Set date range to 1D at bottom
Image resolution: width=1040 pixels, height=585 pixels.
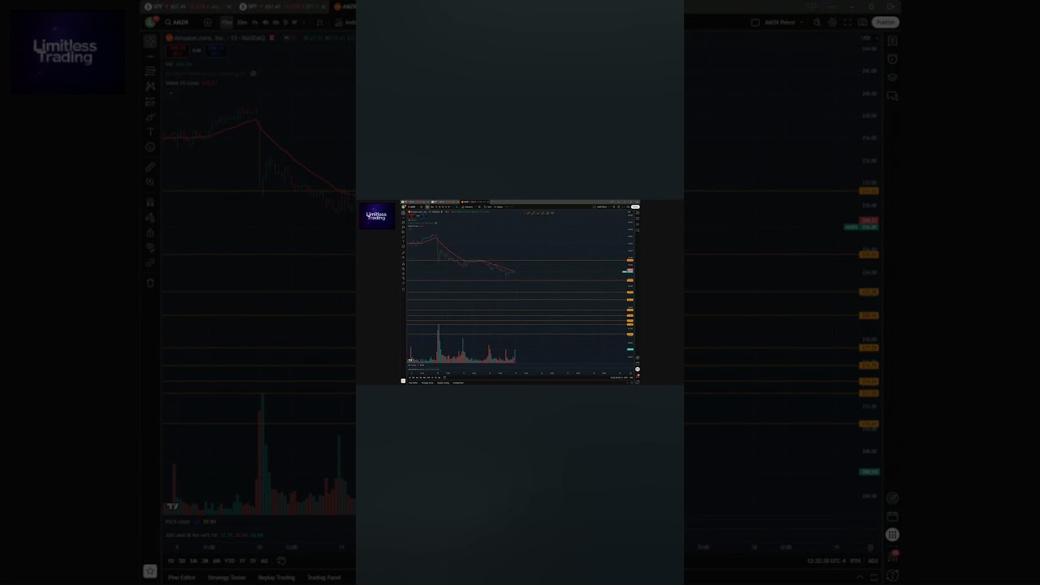(x=171, y=561)
